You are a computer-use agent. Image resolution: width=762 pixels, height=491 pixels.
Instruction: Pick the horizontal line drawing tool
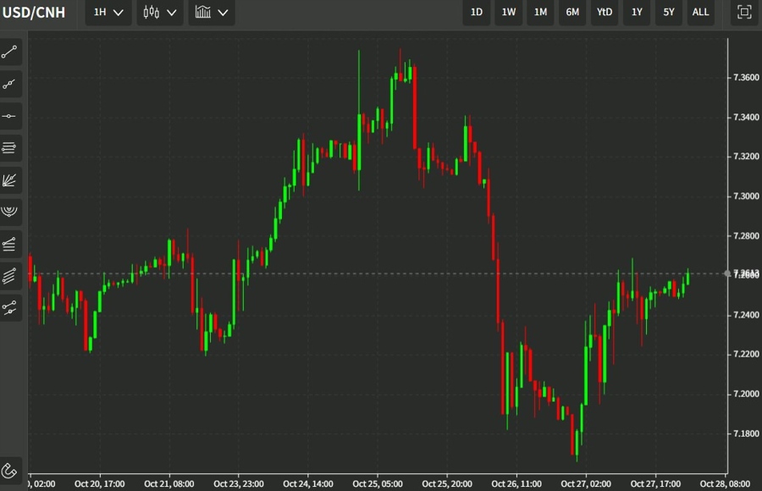click(x=10, y=116)
